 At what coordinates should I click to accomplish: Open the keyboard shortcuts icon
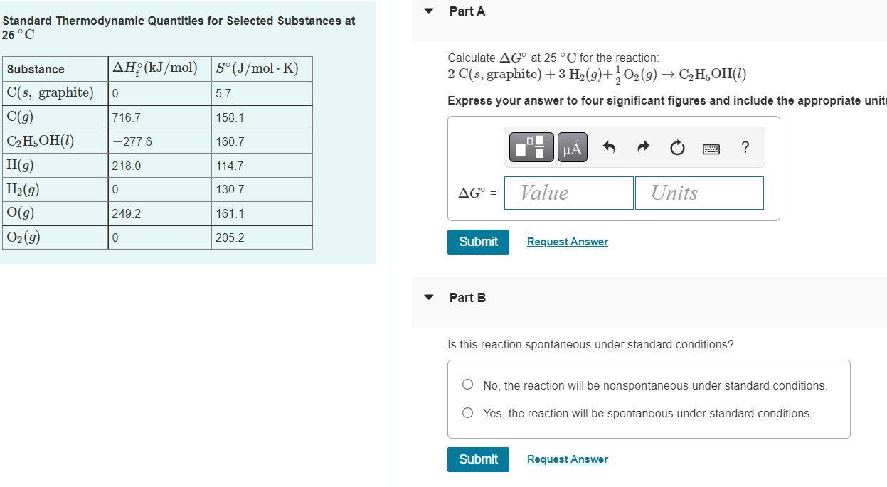[711, 148]
